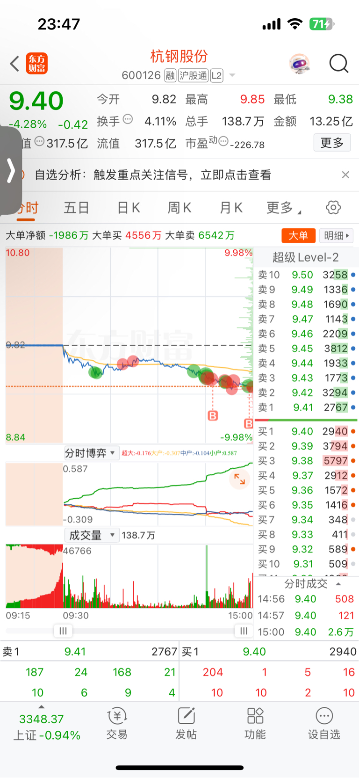Tap the blue dot on 卖10 row
The image size is (359, 778).
[x=353, y=275]
